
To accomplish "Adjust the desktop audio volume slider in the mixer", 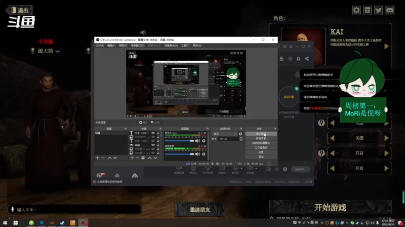I will point(179,154).
